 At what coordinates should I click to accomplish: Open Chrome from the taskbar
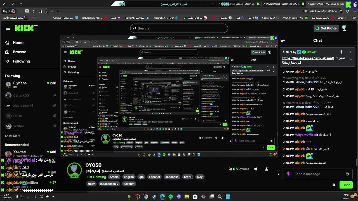(146, 197)
